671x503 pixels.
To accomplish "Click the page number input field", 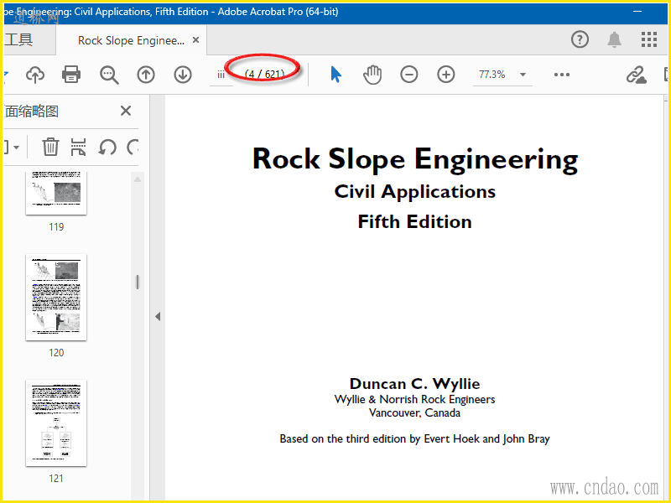I will [221, 75].
